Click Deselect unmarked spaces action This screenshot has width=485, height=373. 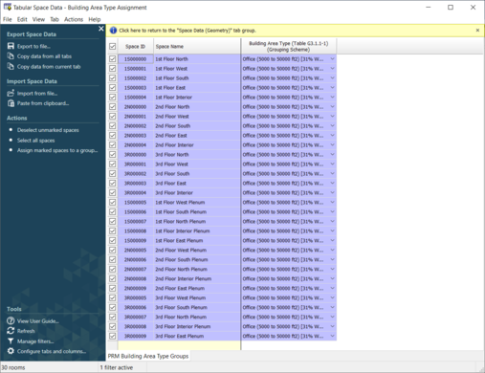[48, 130]
